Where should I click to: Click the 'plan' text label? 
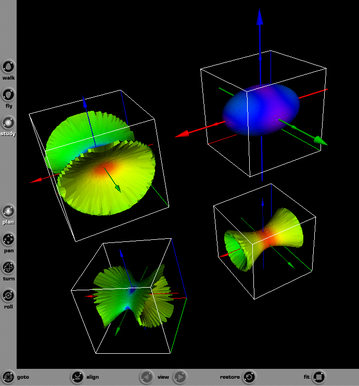click(8, 222)
